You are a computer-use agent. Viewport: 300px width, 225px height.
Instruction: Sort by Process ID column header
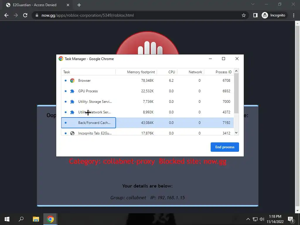pos(219,72)
